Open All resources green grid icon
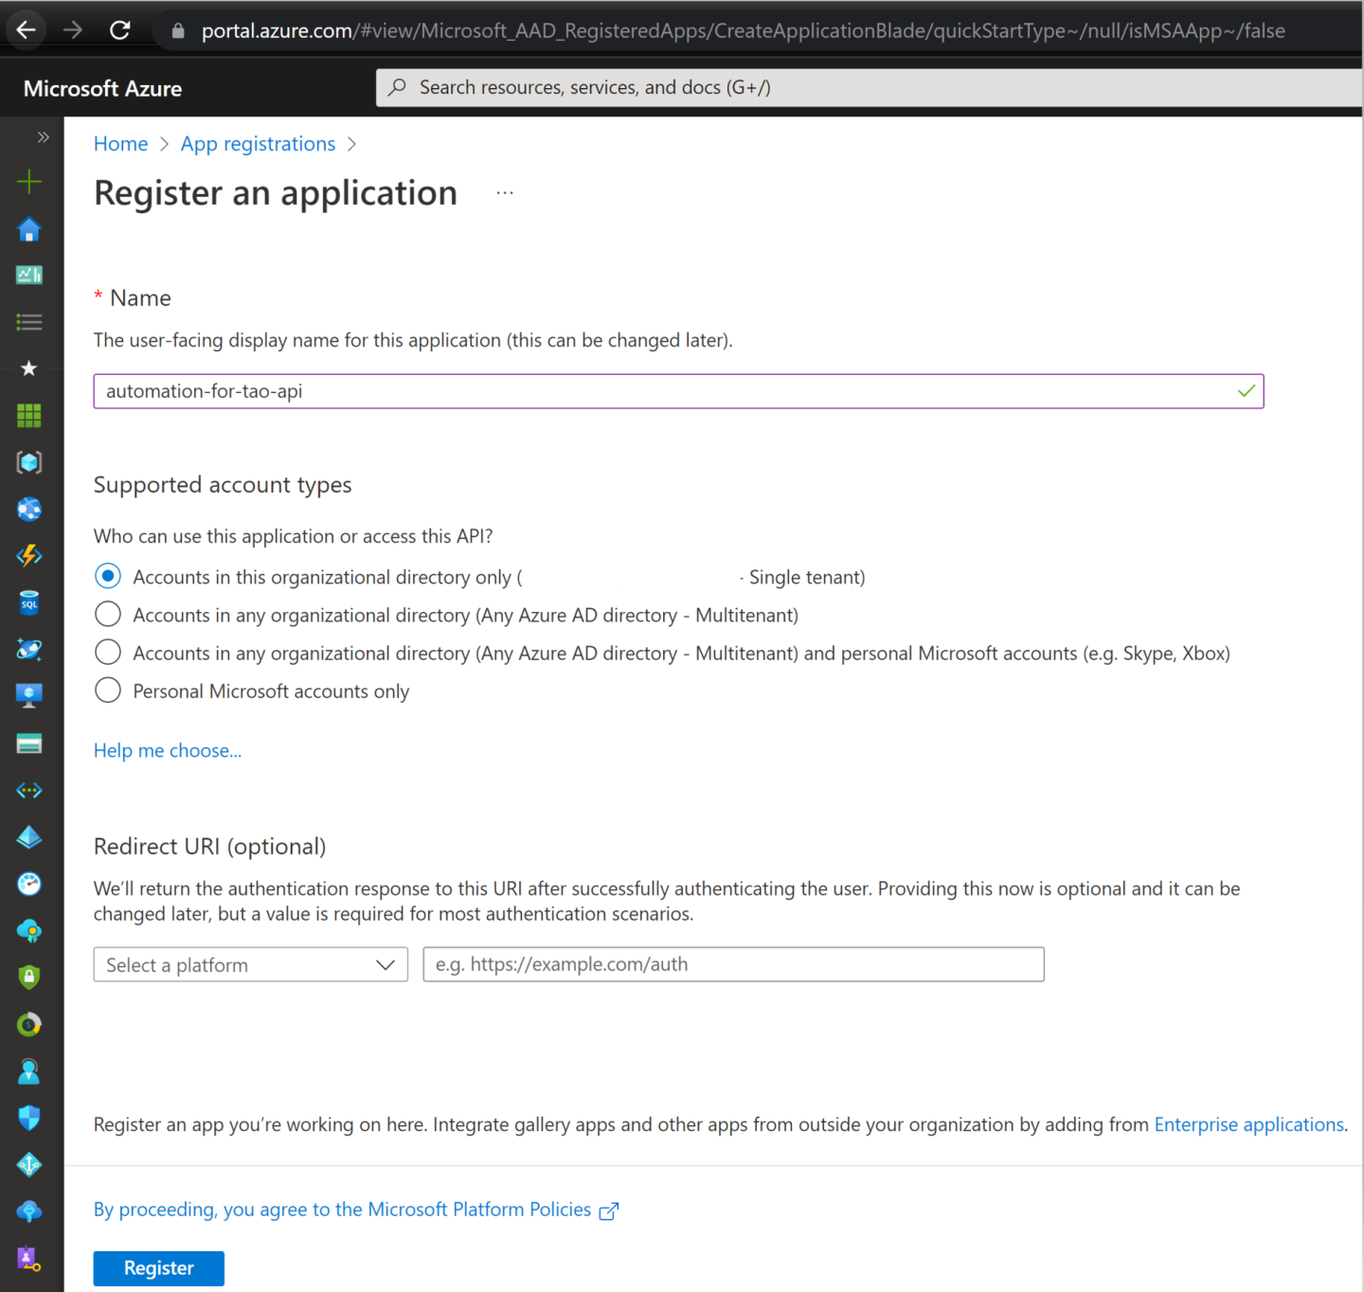This screenshot has height=1292, width=1364. click(x=29, y=415)
